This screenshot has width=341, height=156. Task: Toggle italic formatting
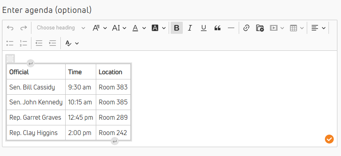tap(190, 28)
